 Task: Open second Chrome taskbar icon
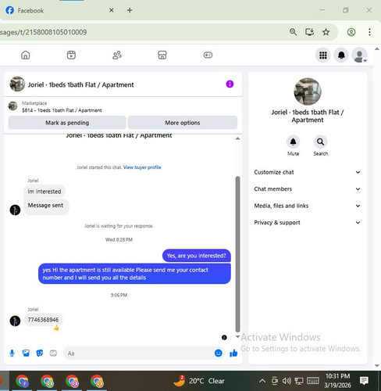coord(47,381)
